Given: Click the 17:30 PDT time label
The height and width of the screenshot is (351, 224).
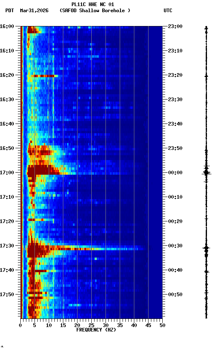Looking at the screenshot, I should pyautogui.click(x=7, y=246).
